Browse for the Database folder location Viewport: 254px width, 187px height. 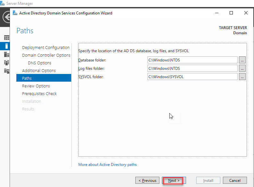[x=242, y=60]
